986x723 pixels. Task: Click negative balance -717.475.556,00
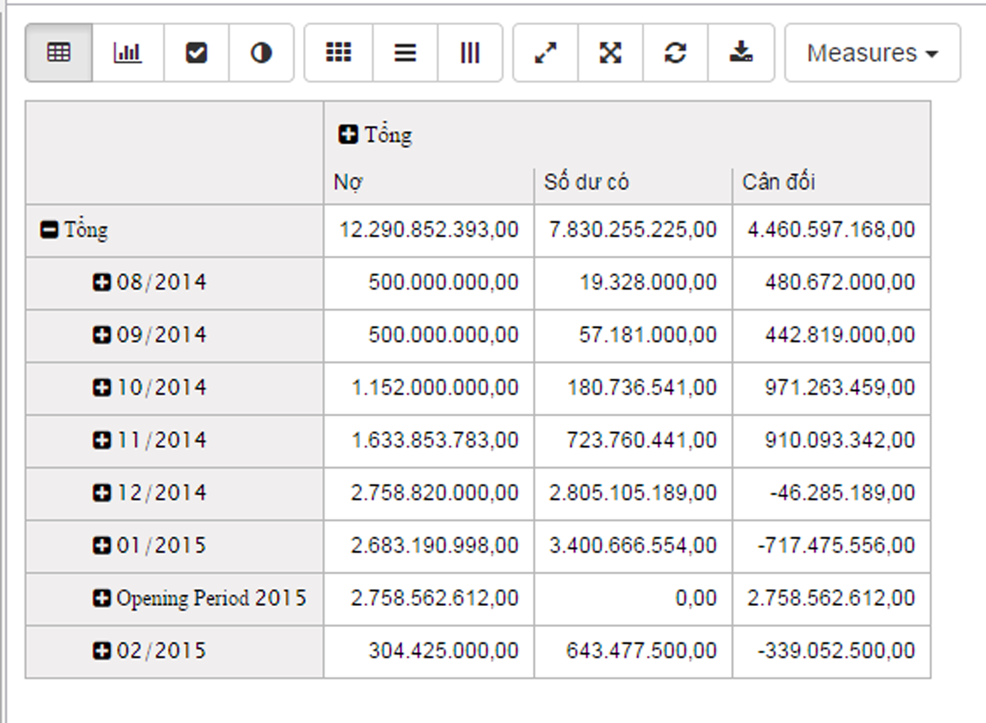pos(836,545)
